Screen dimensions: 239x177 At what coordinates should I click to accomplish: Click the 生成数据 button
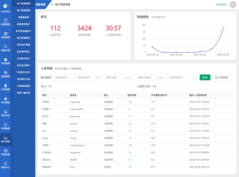click(221, 77)
